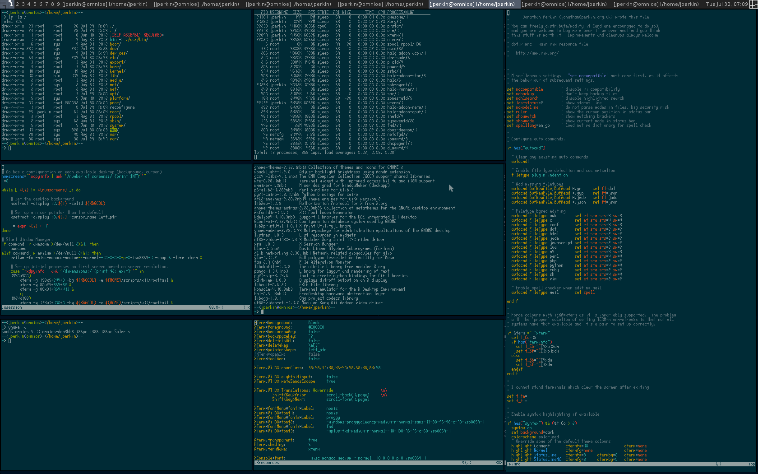Image resolution: width=758 pixels, height=474 pixels.
Task: Click the "colorscheme solarized" line in .vimrc
Action: [535, 437]
